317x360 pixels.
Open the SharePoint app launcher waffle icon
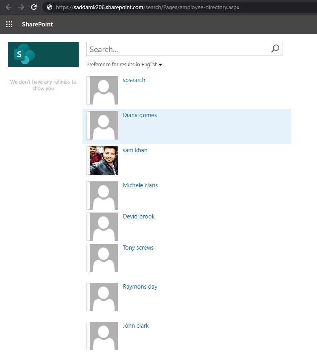(9, 24)
